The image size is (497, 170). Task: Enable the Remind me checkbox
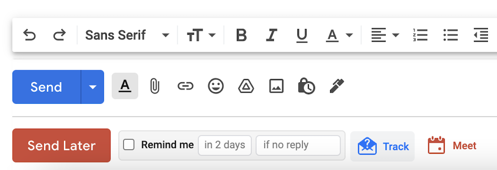129,145
